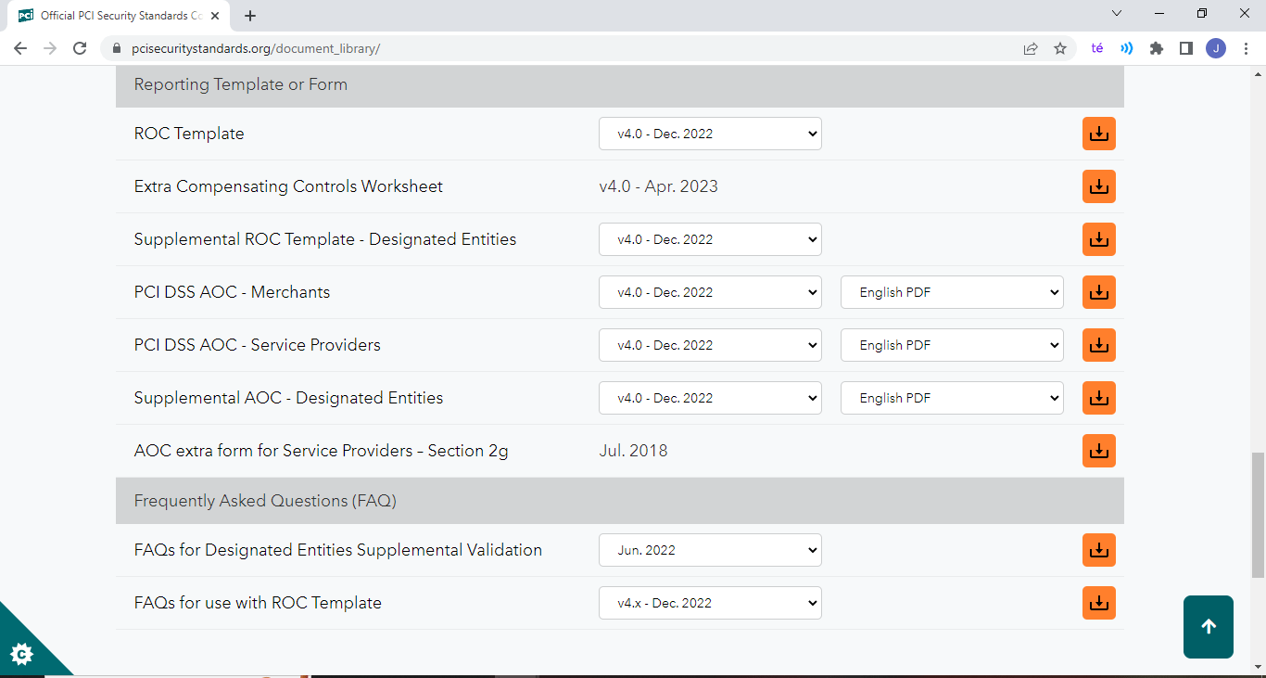Screen dimensions: 1266x678
Task: Click the back-to-top arrow button
Action: [x=1208, y=627]
